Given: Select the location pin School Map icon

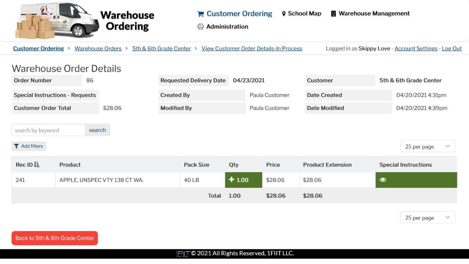Looking at the screenshot, I should click(x=284, y=13).
